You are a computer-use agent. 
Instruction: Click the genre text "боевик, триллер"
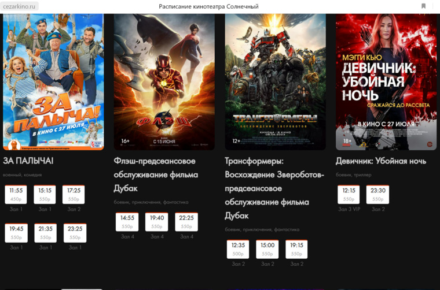(354, 174)
